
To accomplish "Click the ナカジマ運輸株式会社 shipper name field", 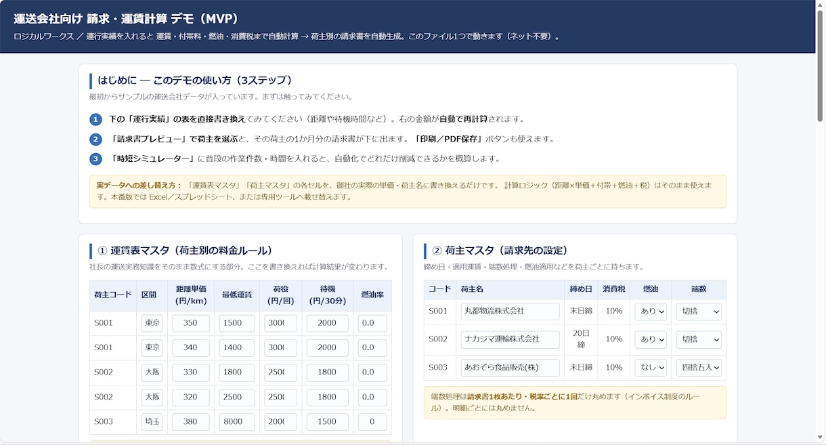I will [x=510, y=339].
